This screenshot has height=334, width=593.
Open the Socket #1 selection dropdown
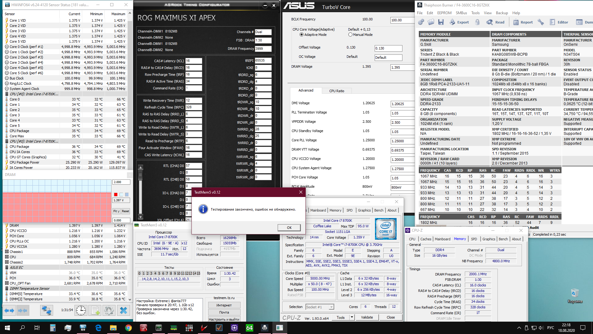331,307
